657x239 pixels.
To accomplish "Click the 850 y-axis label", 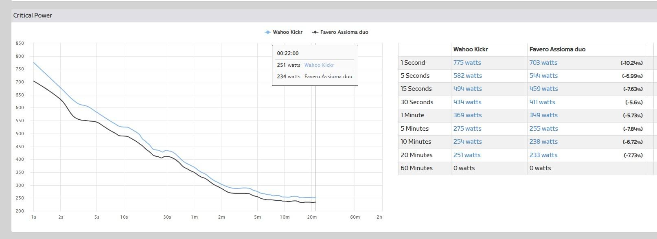I will coord(20,43).
